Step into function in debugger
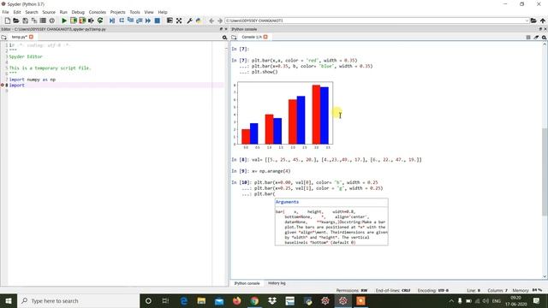 (130, 21)
